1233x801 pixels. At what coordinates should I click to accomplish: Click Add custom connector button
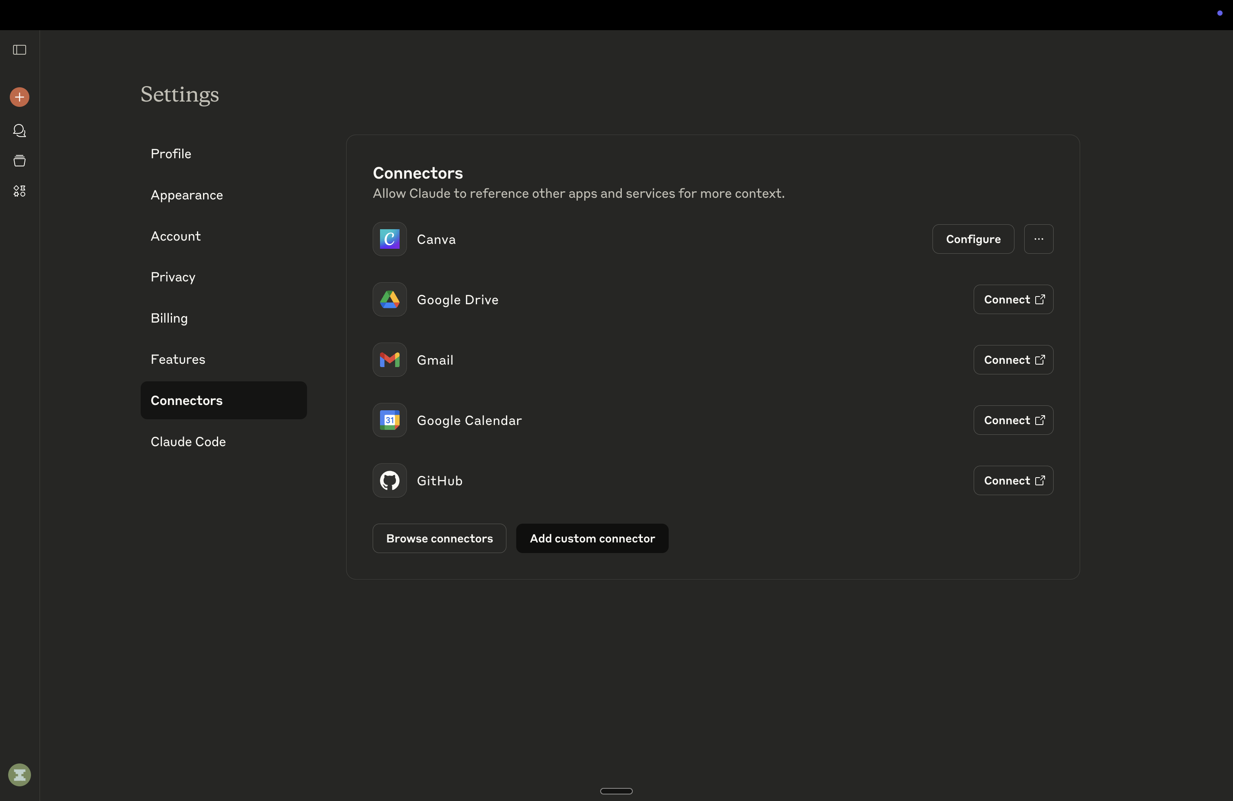[592, 538]
